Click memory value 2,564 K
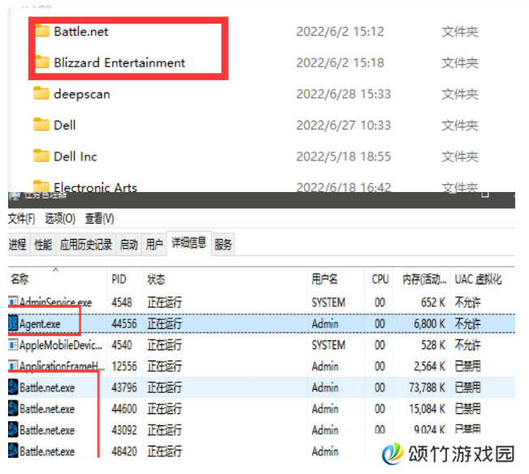Image resolution: width=529 pixels, height=474 pixels. (x=429, y=366)
